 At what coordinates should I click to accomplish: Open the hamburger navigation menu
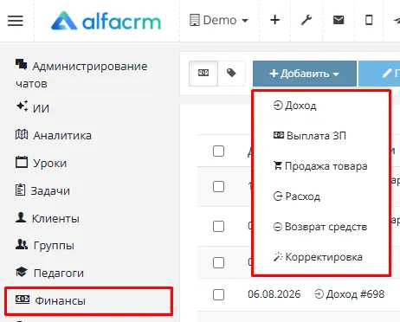[x=16, y=21]
